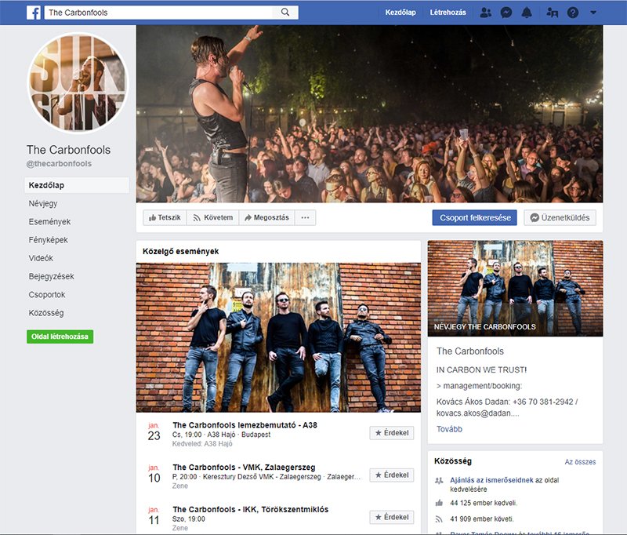Click the '41 909 ember követi' text

482,519
